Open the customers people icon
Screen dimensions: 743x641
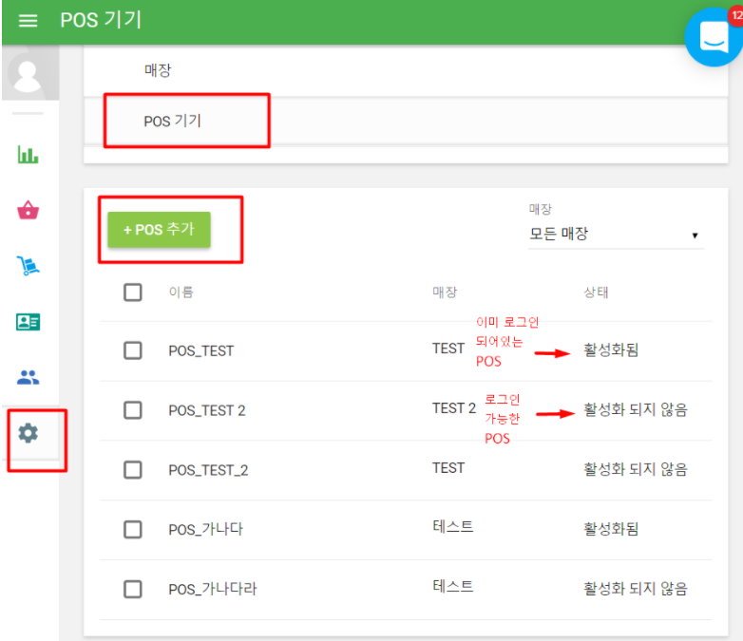[29, 377]
